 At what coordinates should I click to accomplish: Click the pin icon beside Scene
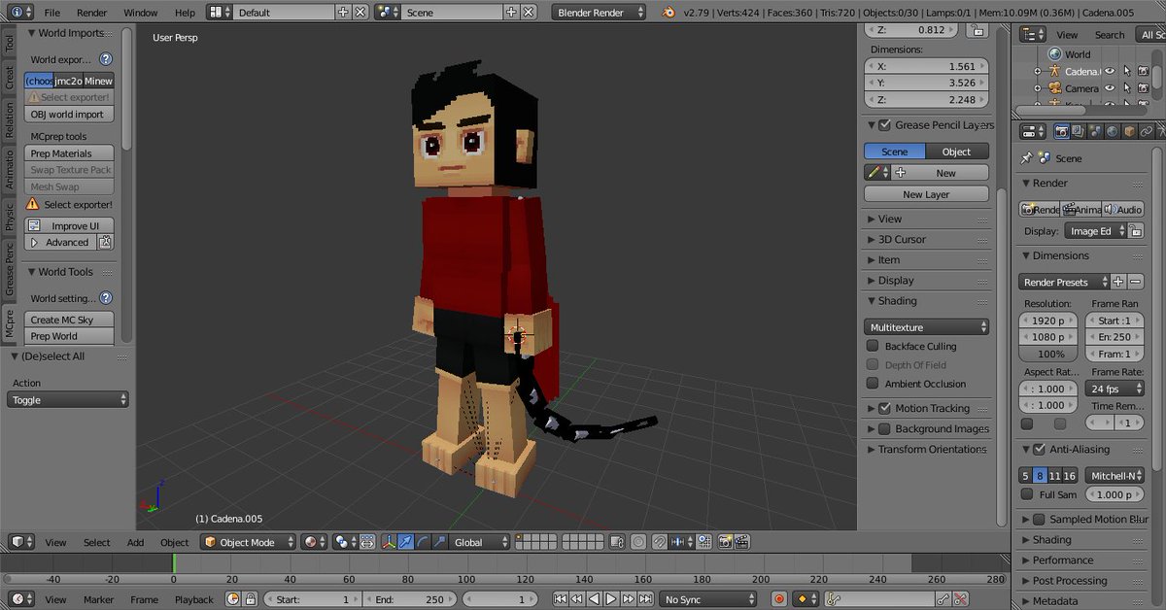coord(1027,158)
